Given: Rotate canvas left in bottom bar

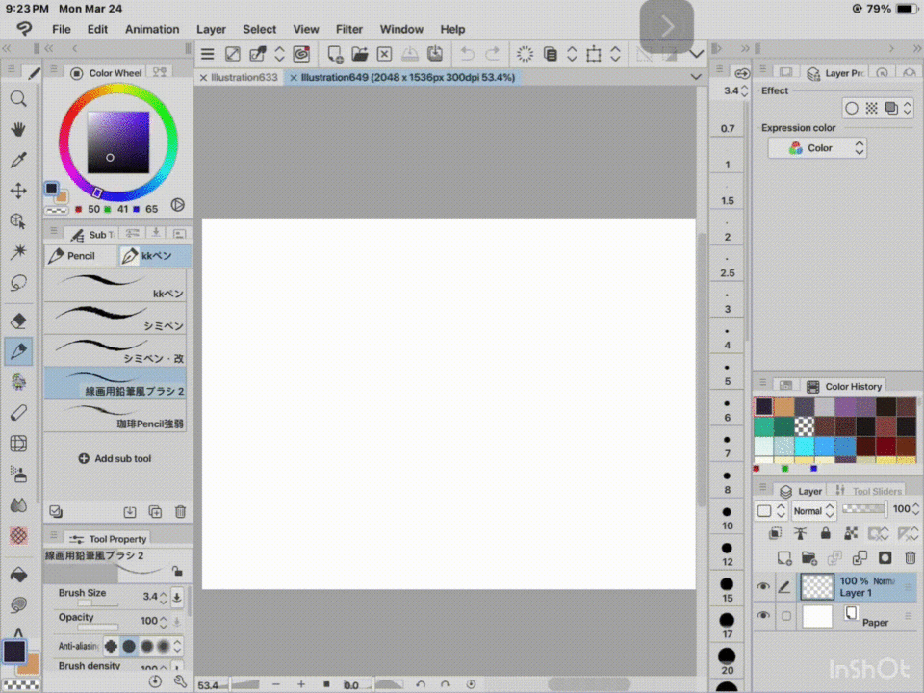Looking at the screenshot, I should point(421,684).
